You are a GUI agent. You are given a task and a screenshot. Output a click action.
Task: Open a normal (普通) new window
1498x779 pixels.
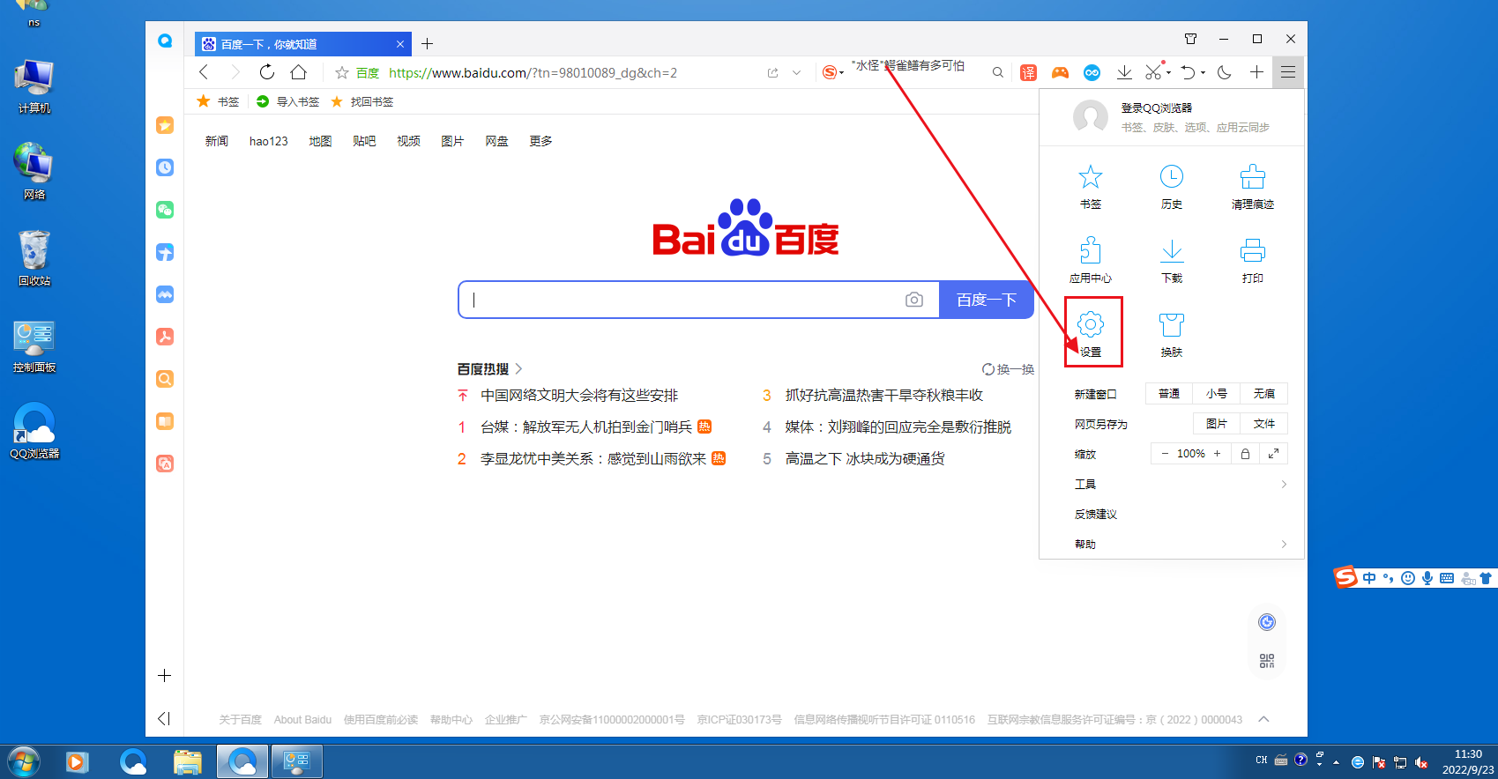point(1169,394)
